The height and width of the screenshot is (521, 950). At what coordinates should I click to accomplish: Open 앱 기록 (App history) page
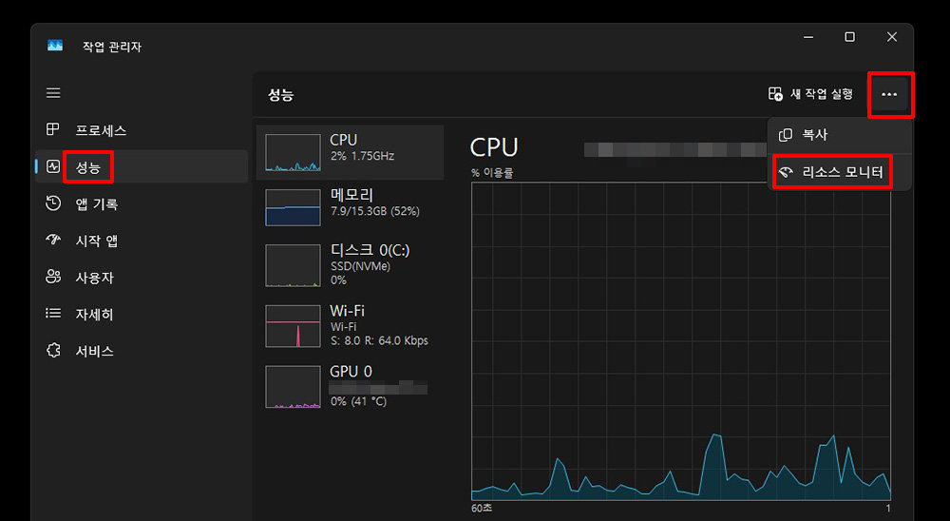[x=96, y=203]
